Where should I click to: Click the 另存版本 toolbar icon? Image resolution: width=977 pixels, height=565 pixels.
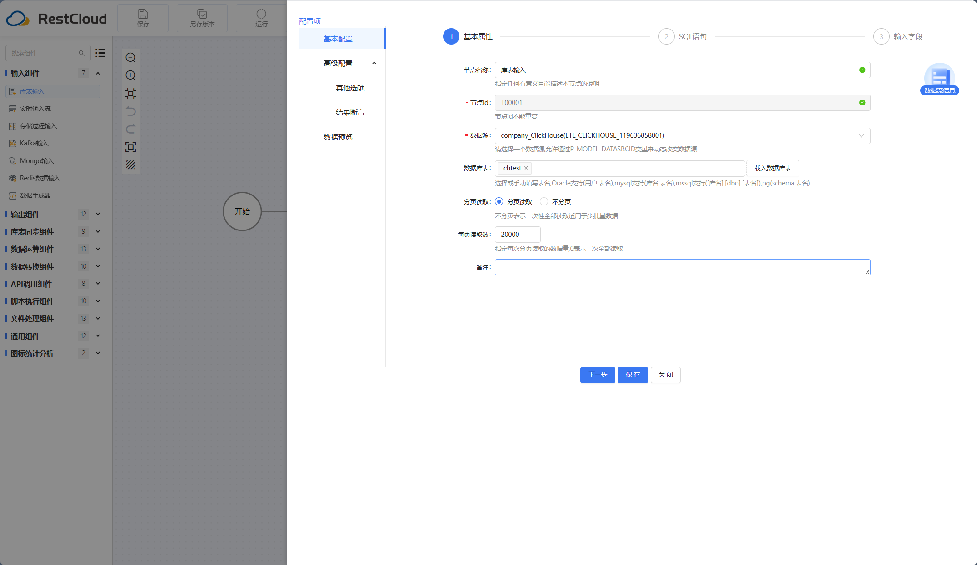[x=202, y=18]
